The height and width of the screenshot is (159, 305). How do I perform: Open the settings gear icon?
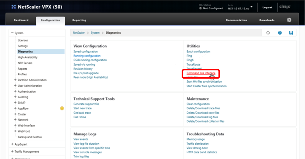pos(289,20)
